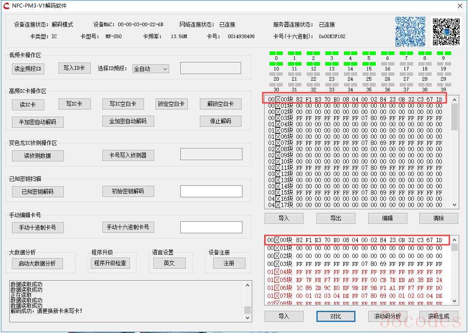Click sector 5 green status indicator
The width and height of the screenshot is (468, 333).
coord(369,53)
